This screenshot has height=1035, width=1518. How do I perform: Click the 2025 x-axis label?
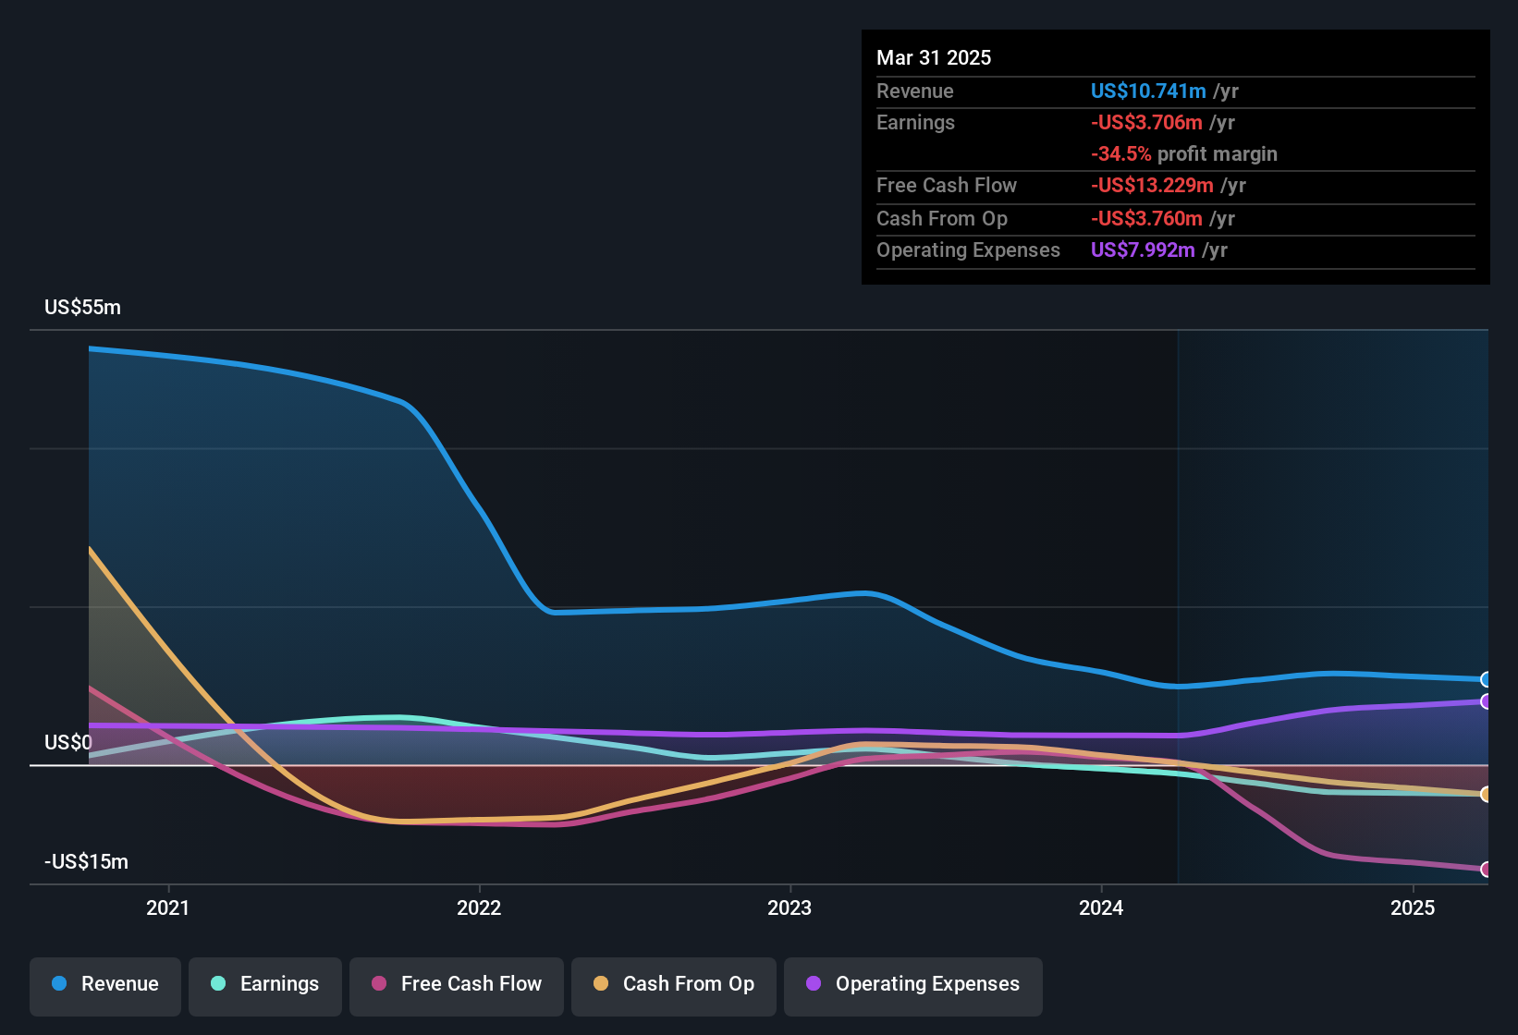(1413, 907)
